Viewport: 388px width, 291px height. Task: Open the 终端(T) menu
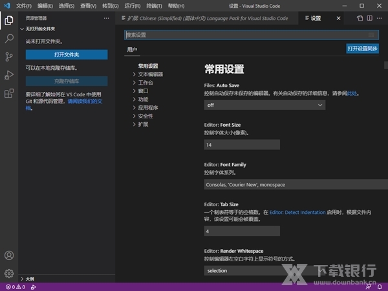154,6
